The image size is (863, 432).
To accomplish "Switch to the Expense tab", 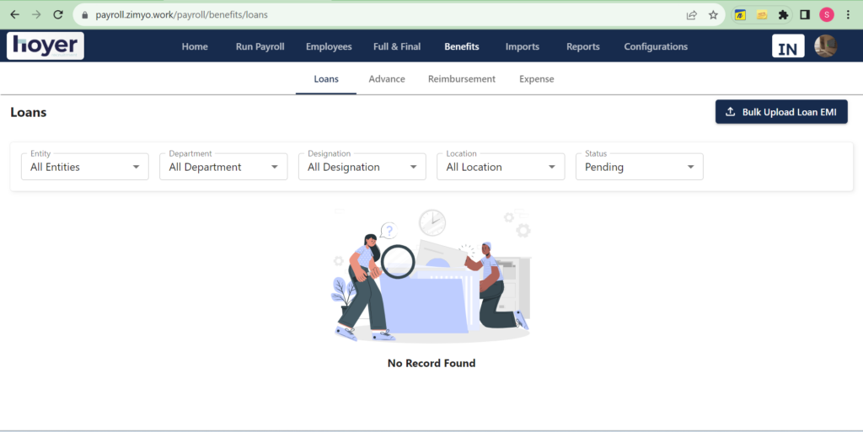I will pyautogui.click(x=537, y=79).
